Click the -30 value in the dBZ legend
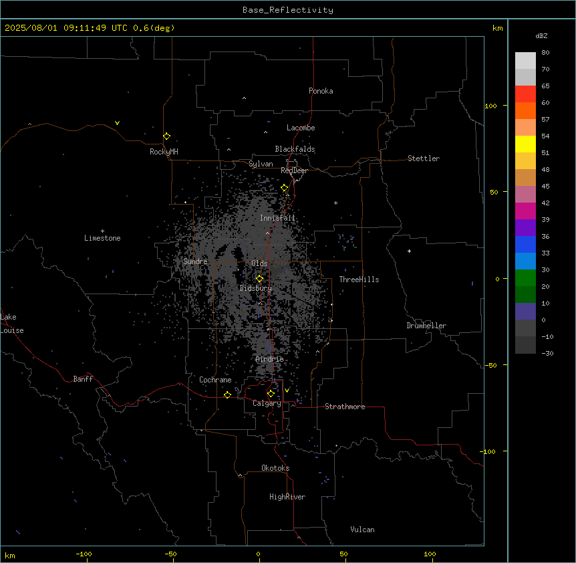This screenshot has height=563, width=576. 547,354
